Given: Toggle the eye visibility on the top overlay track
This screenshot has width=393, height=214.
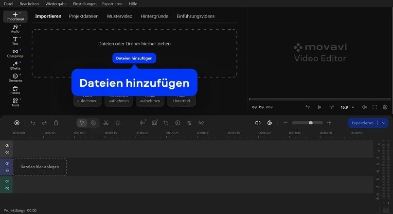Looking at the screenshot, I should point(7,146).
